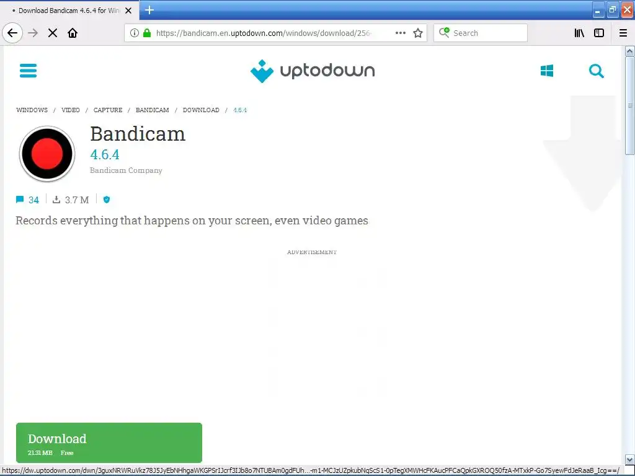Stop loading the page

53,33
